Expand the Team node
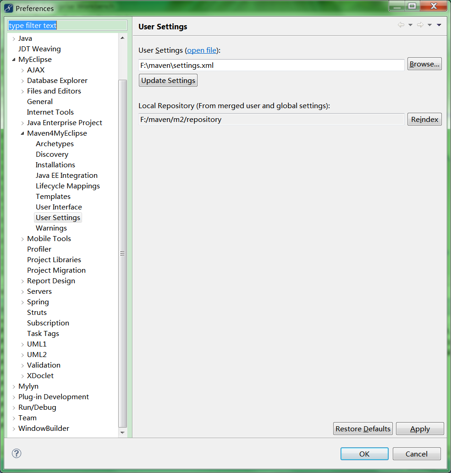This screenshot has width=451, height=473. [x=14, y=418]
